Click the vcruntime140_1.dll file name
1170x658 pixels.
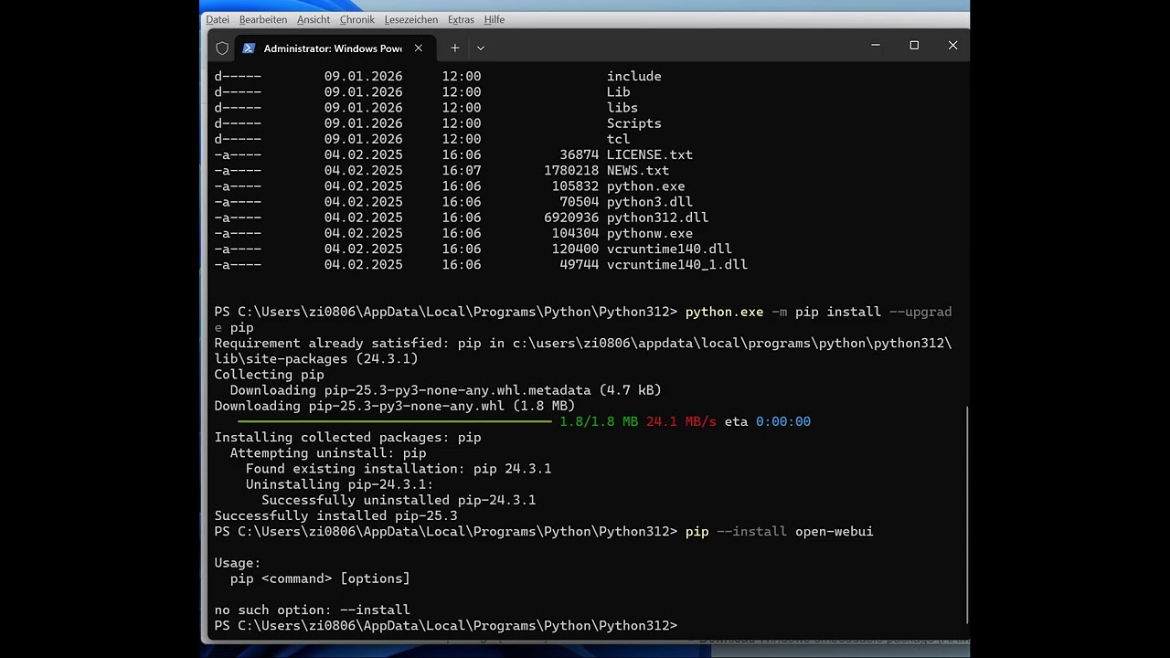tap(677, 264)
